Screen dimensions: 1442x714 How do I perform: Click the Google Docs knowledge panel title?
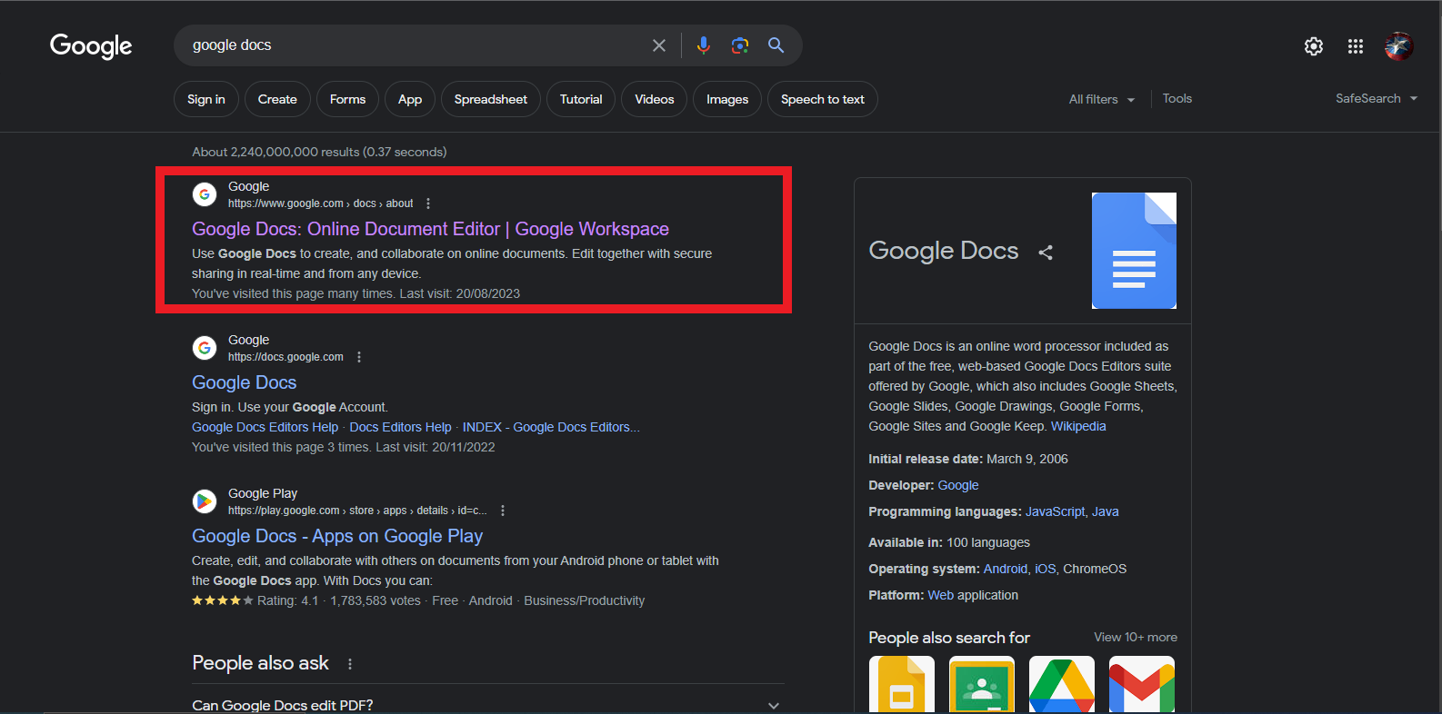[x=944, y=251]
